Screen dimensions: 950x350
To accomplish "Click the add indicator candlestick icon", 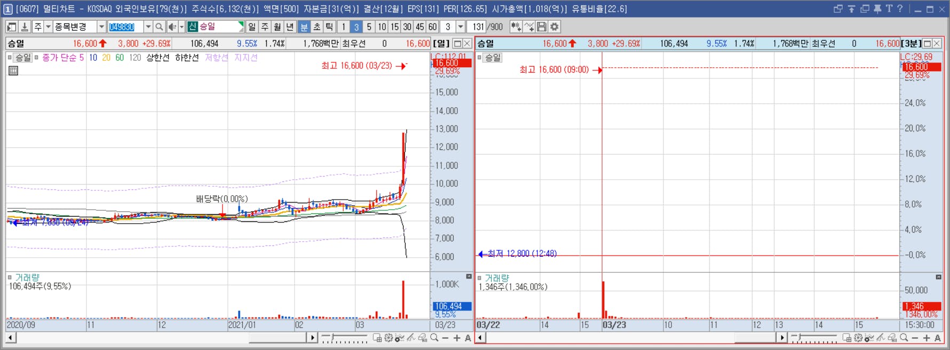I will [516, 27].
